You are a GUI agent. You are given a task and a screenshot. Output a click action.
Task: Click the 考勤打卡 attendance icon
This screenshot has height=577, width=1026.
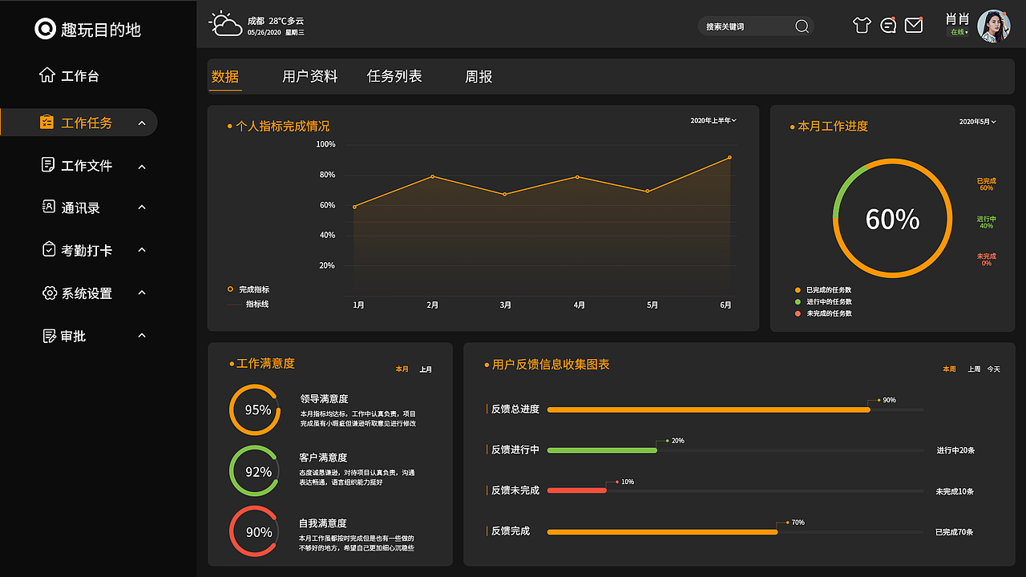pyautogui.click(x=47, y=250)
